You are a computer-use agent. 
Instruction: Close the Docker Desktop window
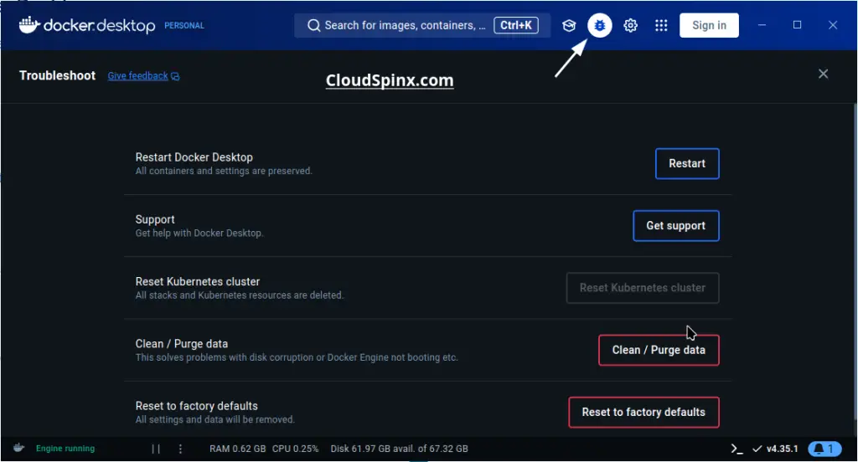click(x=833, y=25)
